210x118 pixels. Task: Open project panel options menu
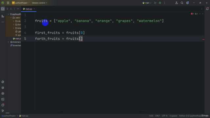[14, 9]
